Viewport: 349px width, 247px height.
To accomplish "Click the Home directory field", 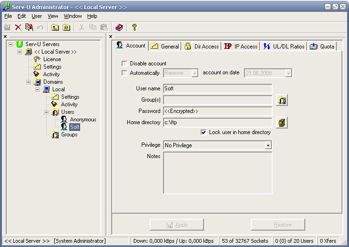I will [x=218, y=122].
